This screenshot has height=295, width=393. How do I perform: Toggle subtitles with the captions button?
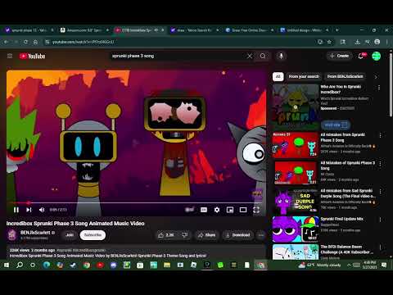(204, 210)
